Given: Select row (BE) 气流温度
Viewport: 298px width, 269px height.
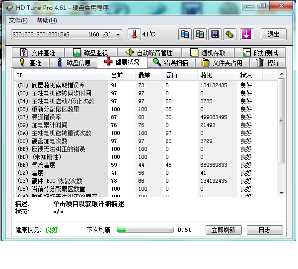Looking at the screenshot, I should tap(146, 165).
